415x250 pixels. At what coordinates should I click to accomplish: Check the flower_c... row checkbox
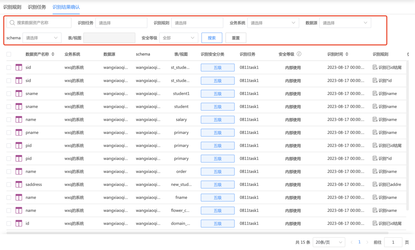point(9,210)
